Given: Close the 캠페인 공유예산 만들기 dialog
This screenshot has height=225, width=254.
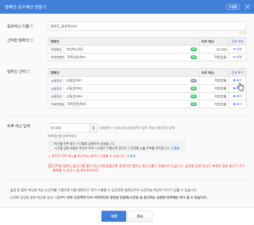Looking at the screenshot, I should click(247, 7).
